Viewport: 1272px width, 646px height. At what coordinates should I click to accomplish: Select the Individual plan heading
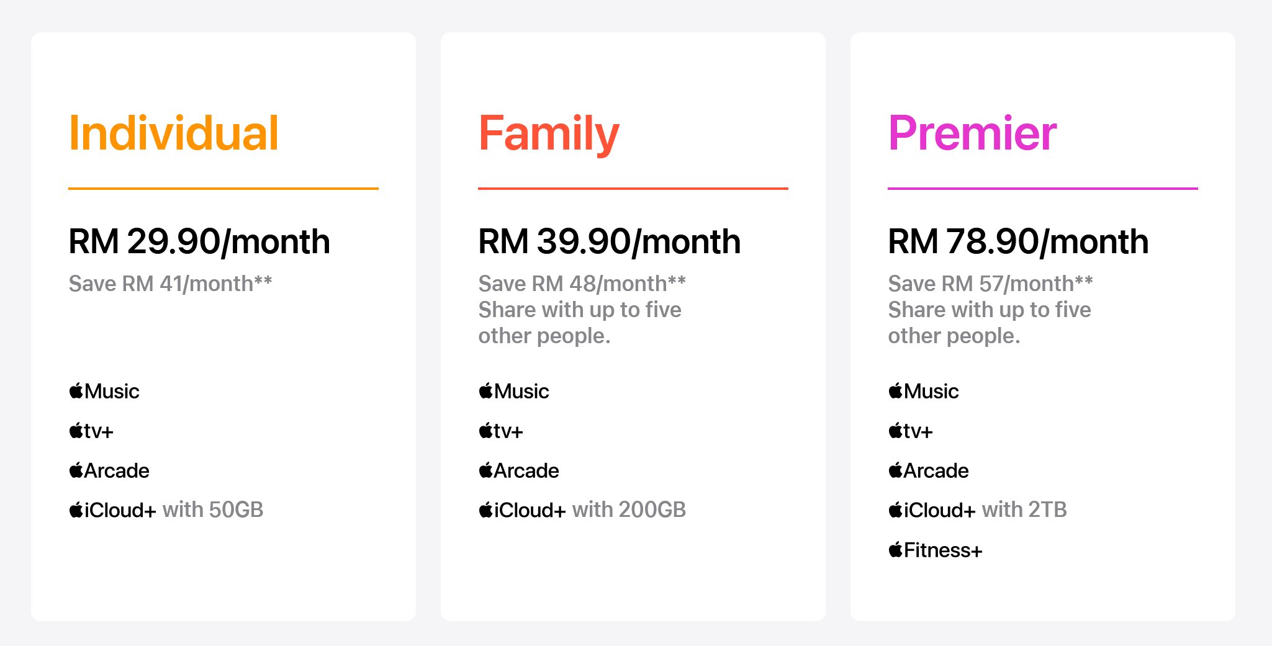(x=174, y=133)
